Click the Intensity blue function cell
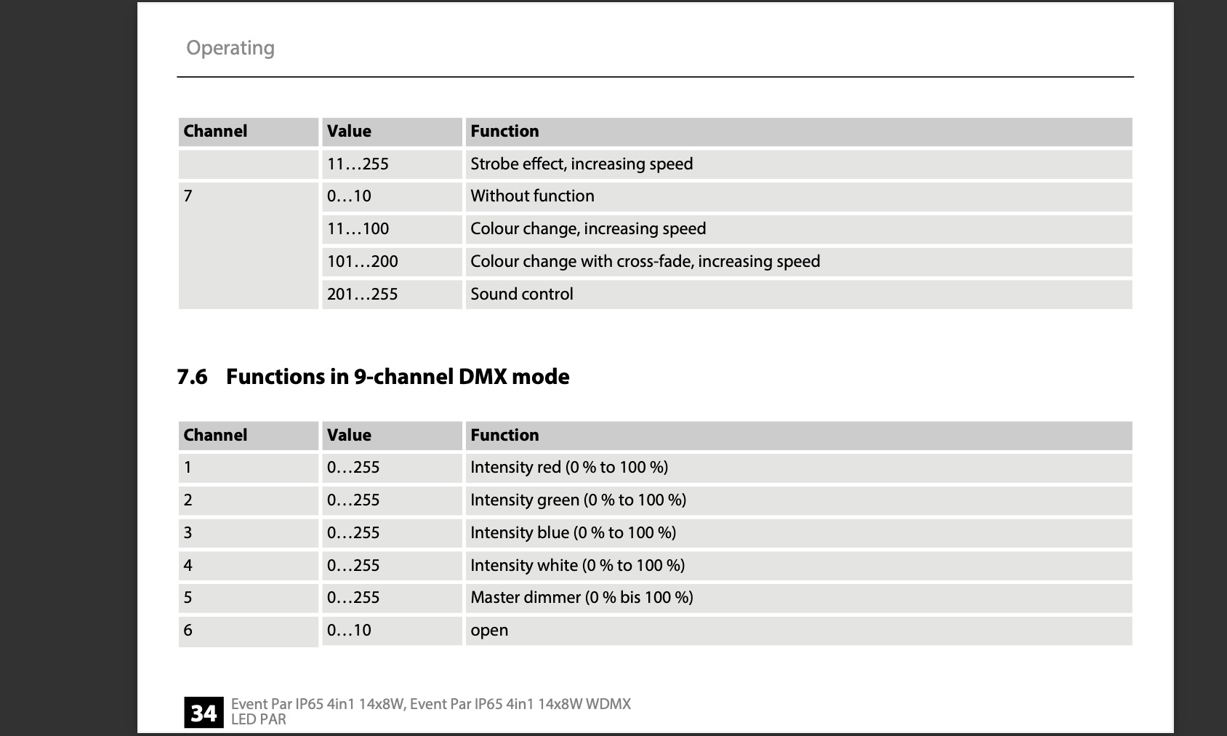 [x=799, y=532]
